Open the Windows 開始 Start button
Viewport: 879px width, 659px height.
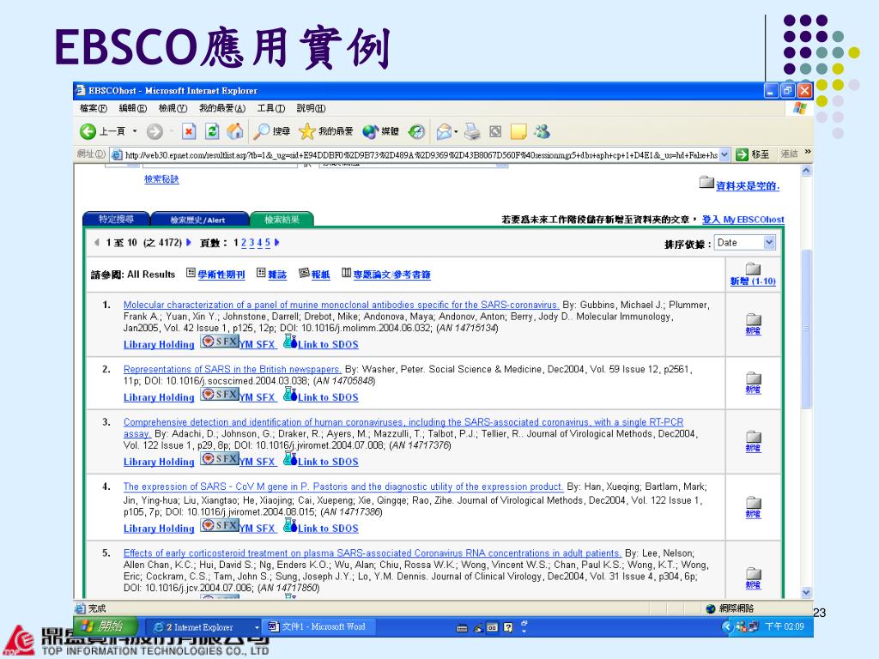pos(105,626)
